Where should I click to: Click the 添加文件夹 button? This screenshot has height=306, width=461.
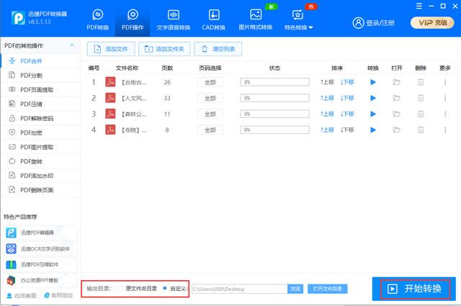(164, 49)
